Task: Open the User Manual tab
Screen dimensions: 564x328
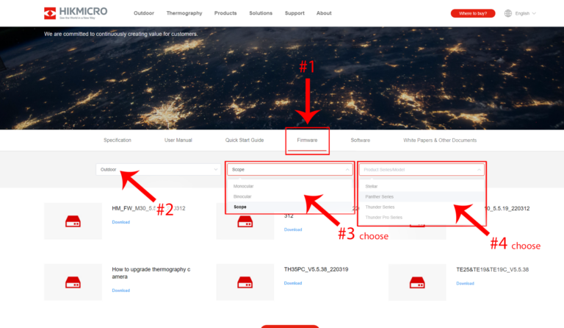Action: 178,140
